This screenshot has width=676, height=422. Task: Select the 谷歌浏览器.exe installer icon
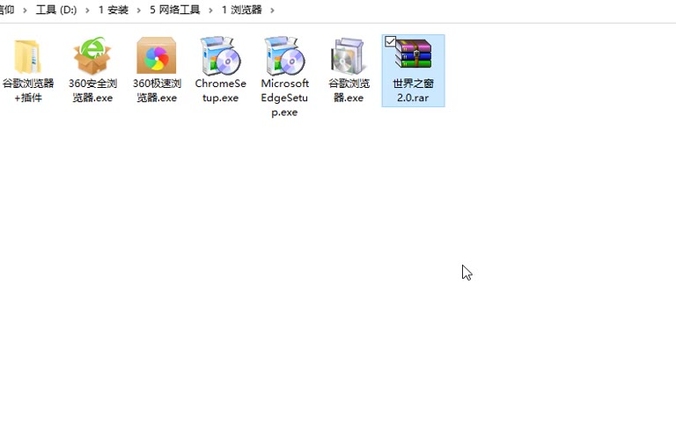pyautogui.click(x=349, y=55)
